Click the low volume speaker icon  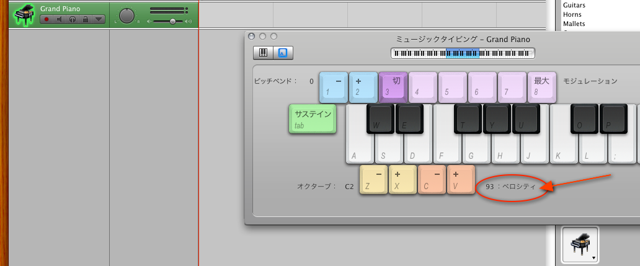coord(149,22)
